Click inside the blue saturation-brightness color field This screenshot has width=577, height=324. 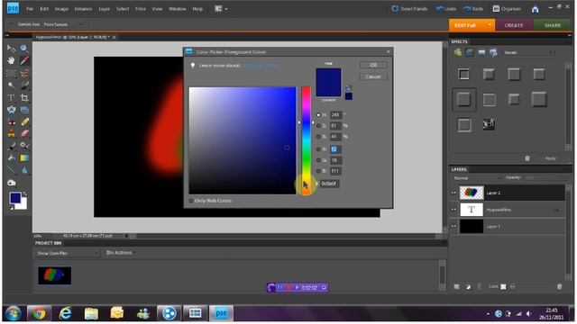[x=243, y=140]
